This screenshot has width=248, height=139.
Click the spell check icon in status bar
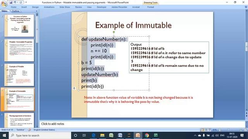coord(29,130)
